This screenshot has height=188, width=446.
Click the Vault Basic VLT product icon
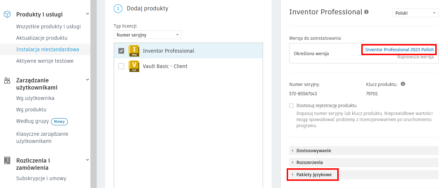tap(133, 66)
